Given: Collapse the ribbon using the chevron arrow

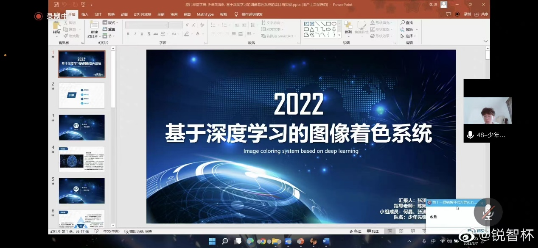Looking at the screenshot, I should [x=486, y=41].
